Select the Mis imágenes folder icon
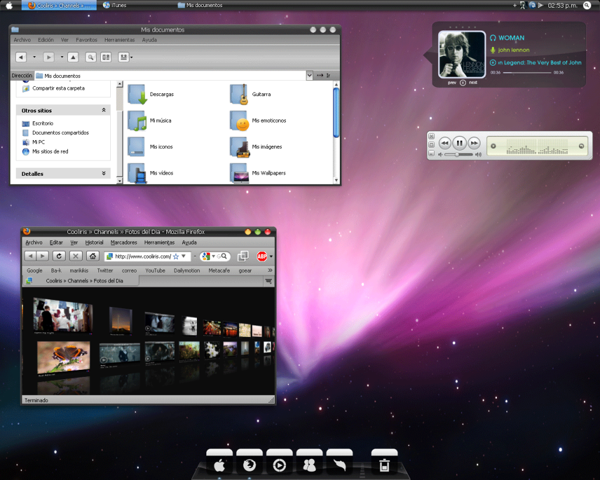Screen dimensions: 600x480 tap(240, 147)
